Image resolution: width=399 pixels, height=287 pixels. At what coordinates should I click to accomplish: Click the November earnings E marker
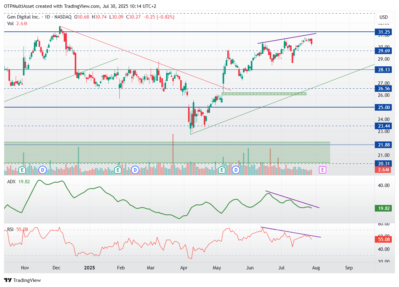click(x=22, y=170)
